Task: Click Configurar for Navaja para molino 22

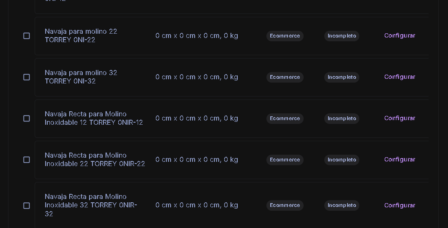Action: (x=399, y=36)
